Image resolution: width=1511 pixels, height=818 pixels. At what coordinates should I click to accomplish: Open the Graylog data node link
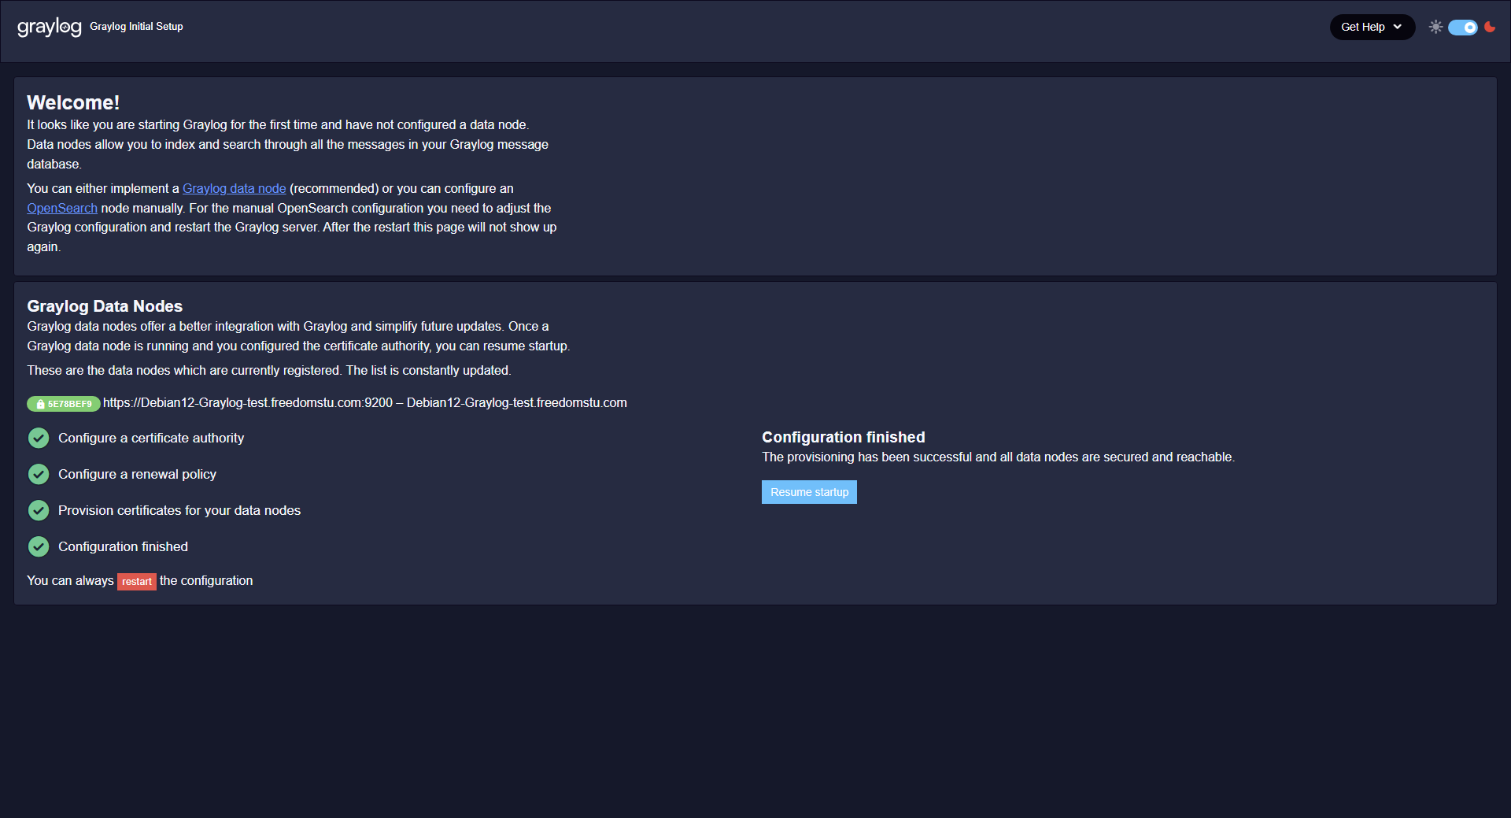234,189
